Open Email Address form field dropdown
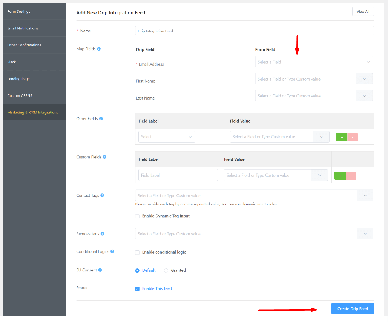Screen dimensions: 388x322 314,62
